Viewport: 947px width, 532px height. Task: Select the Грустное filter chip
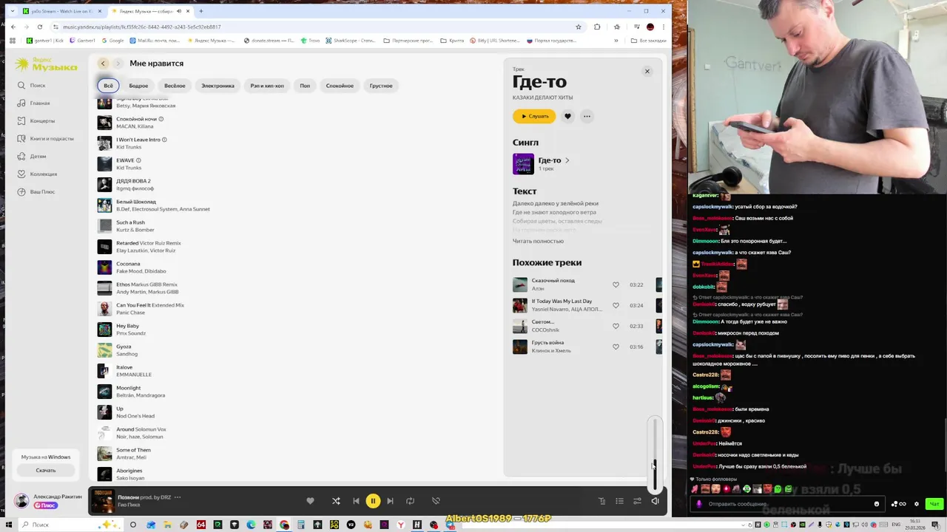381,86
